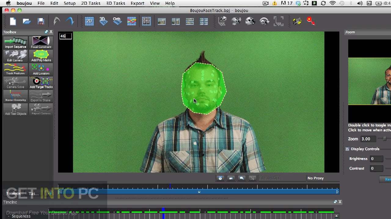Click the first film-reel camera toolbar icon

[x=222, y=21]
